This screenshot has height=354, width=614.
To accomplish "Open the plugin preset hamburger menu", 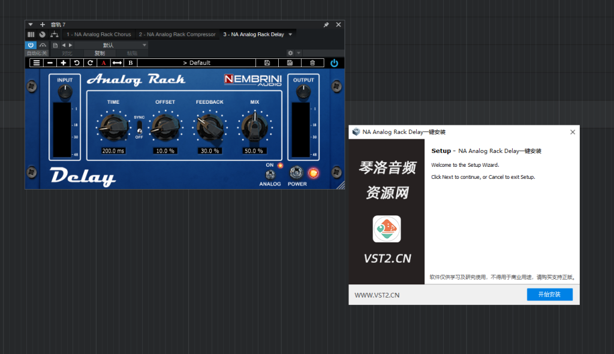I will (x=37, y=62).
